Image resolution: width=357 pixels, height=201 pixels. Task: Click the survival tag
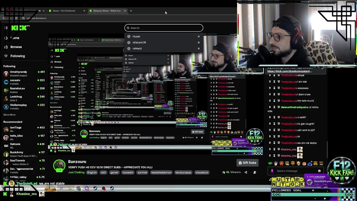click(142, 172)
